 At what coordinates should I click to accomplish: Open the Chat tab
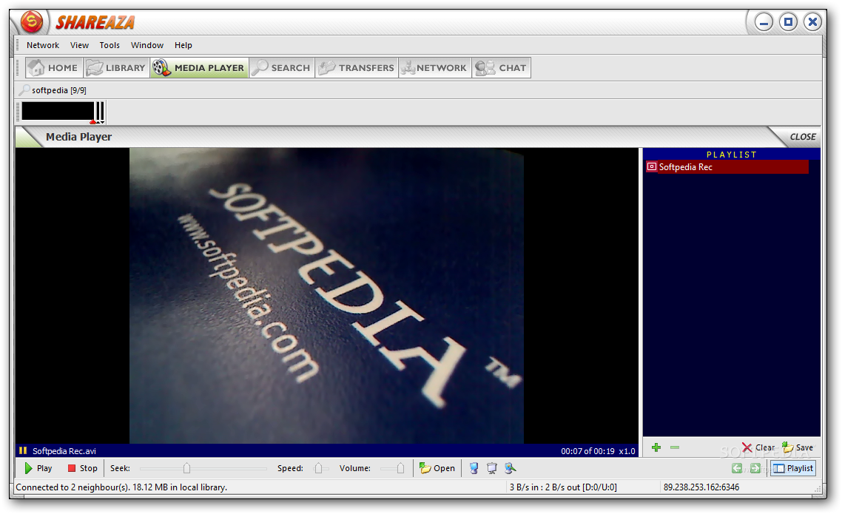click(501, 67)
